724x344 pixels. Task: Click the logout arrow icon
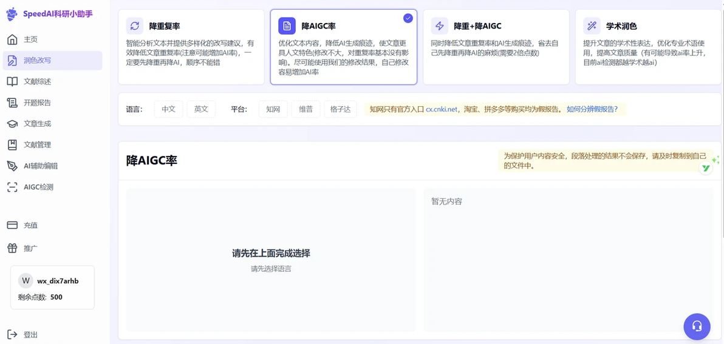coord(13,334)
